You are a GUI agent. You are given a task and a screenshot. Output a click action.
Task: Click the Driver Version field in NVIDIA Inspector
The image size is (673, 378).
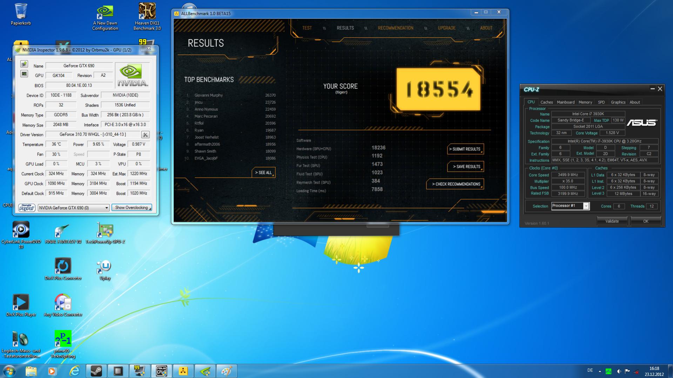click(x=93, y=135)
